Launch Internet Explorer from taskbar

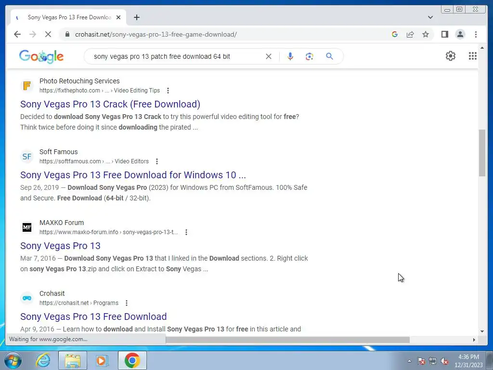43,360
